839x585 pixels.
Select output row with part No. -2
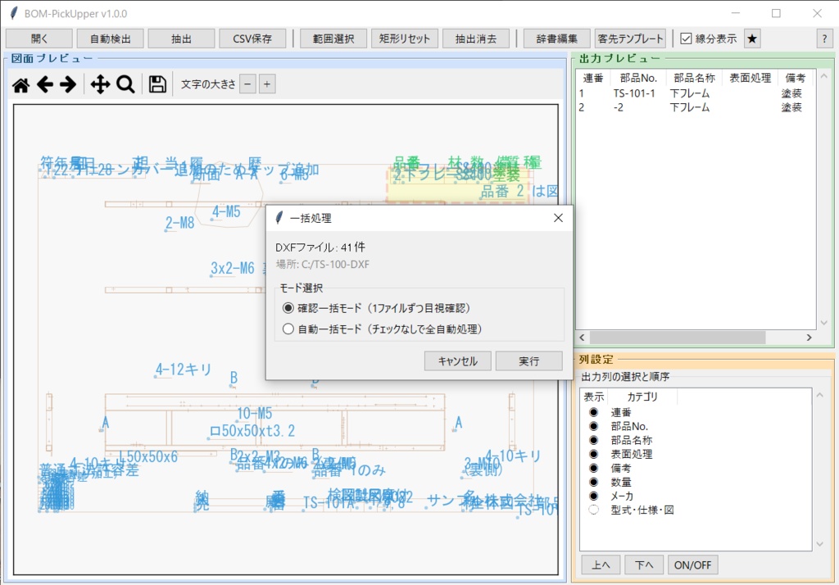point(696,107)
